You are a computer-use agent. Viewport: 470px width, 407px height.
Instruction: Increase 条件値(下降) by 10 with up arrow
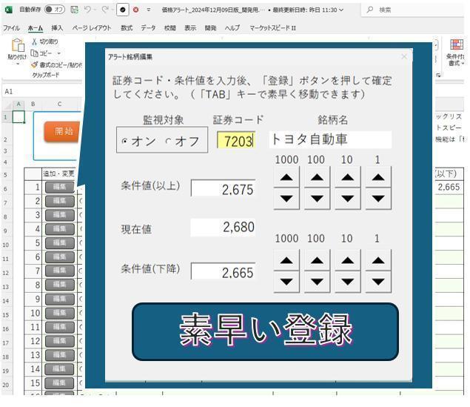point(348,260)
